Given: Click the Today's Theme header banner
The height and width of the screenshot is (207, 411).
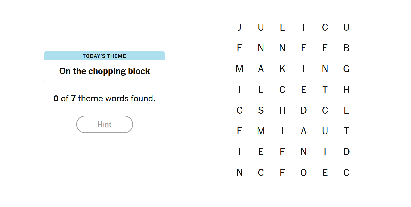Looking at the screenshot, I should click(x=104, y=56).
